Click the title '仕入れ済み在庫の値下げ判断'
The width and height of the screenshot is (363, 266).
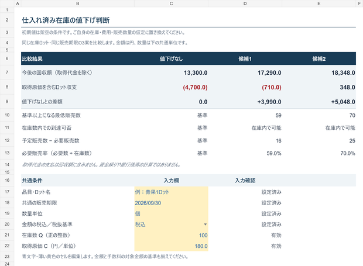tap(66, 20)
